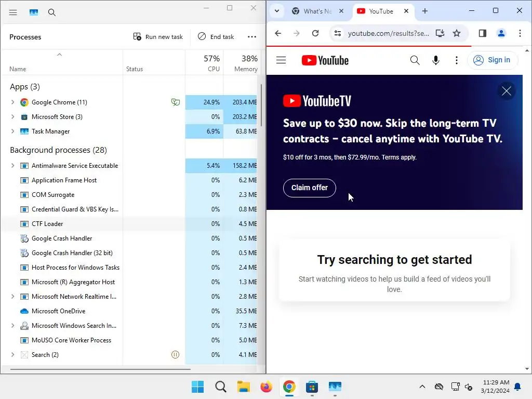Click the Background processes (28) header

click(x=58, y=150)
